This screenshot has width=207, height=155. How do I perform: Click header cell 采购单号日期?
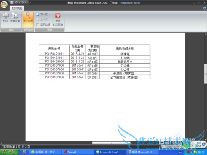pos(77,48)
